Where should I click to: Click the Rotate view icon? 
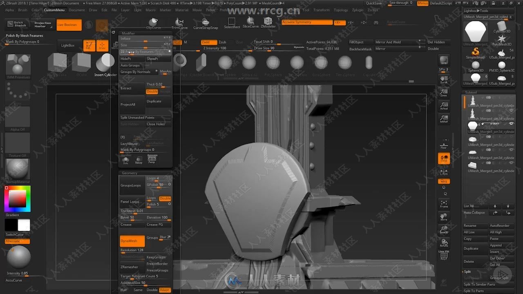point(444,243)
